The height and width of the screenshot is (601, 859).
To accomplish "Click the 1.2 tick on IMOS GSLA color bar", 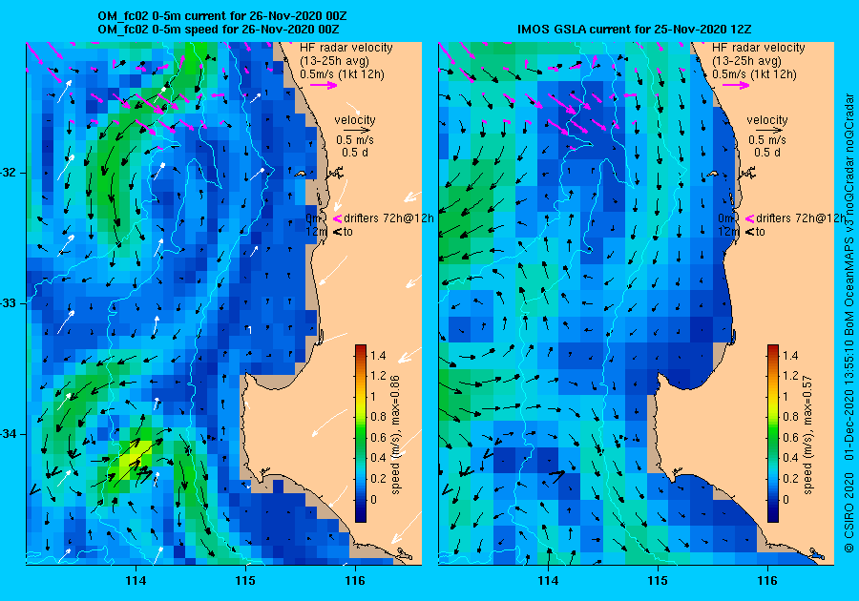I will pos(790,376).
